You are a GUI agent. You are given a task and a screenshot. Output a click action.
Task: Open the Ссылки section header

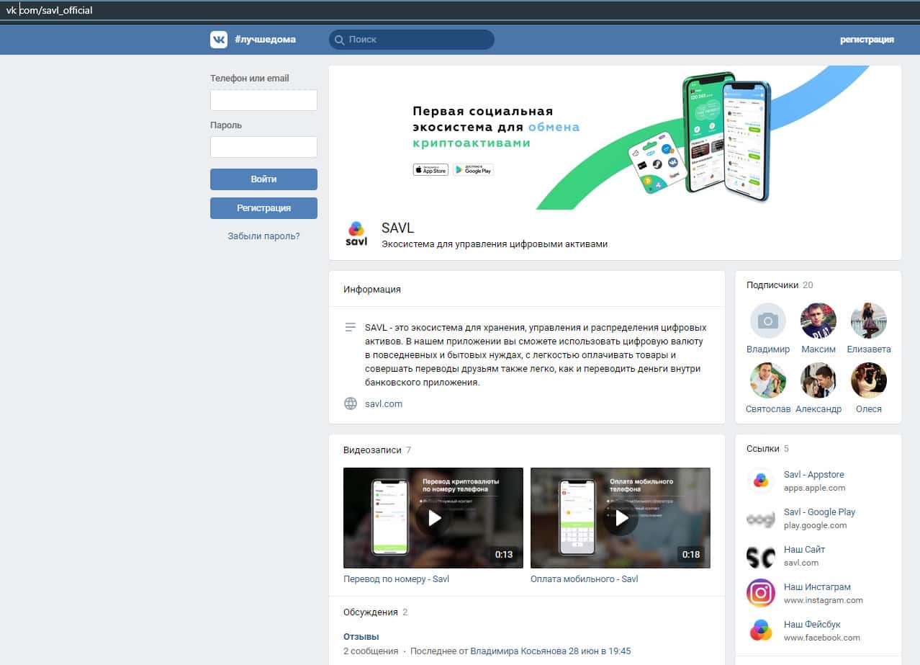click(767, 449)
